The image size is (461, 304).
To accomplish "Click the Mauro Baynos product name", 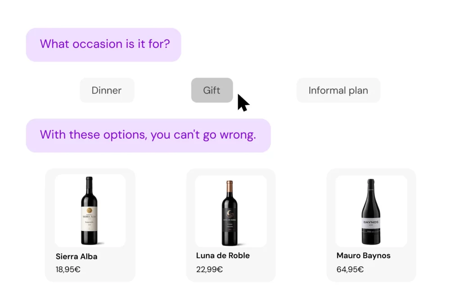I will (363, 256).
